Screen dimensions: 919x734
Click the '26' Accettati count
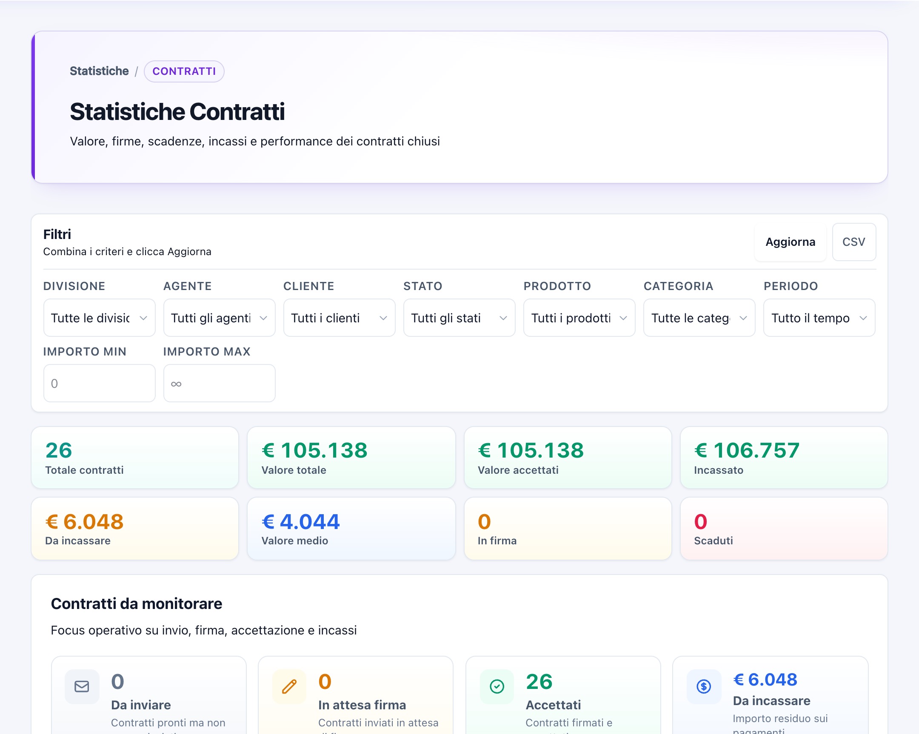click(x=539, y=682)
